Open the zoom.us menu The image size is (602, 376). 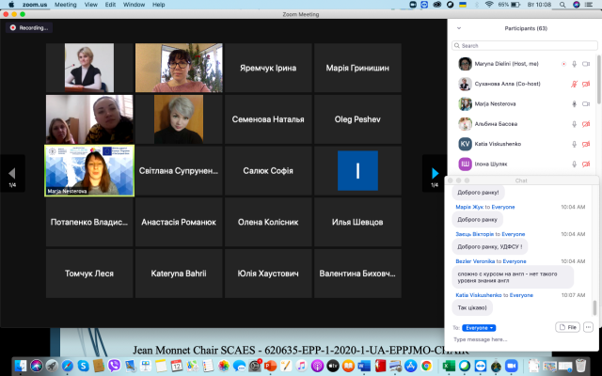click(35, 5)
